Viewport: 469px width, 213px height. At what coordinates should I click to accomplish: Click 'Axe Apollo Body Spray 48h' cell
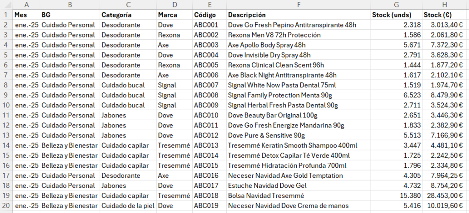tap(299, 45)
